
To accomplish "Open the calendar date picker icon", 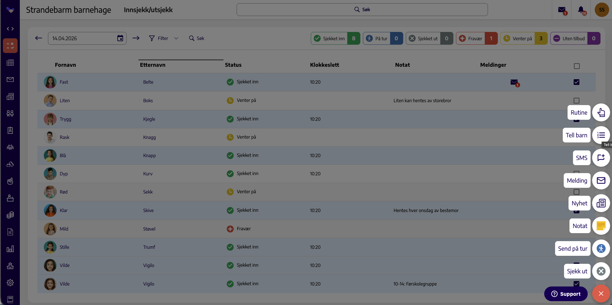I will 120,38.
